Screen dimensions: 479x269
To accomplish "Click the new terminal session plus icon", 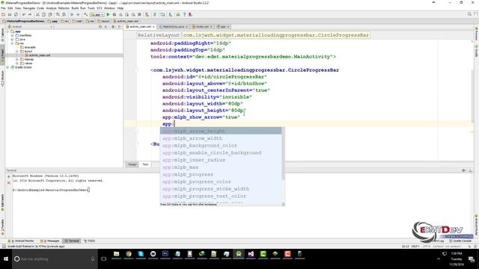I will coord(8,176).
